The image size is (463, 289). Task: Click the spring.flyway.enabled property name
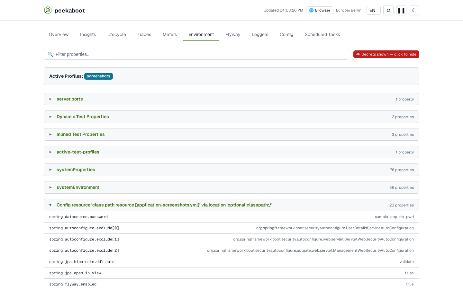click(73, 284)
